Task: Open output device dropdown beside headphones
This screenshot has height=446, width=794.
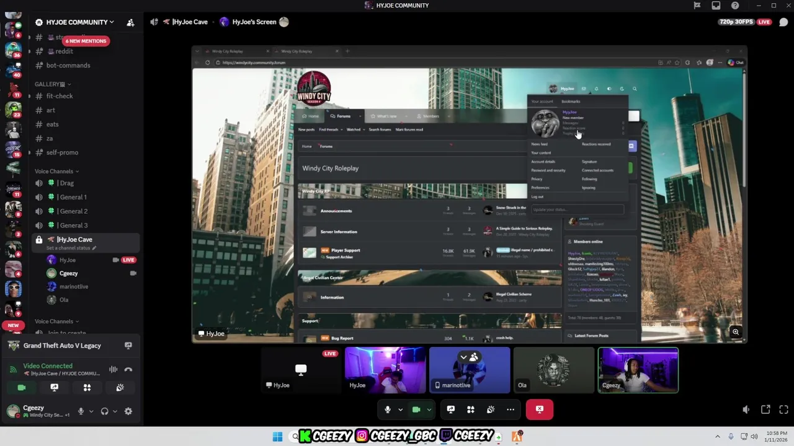Action: [x=115, y=411]
